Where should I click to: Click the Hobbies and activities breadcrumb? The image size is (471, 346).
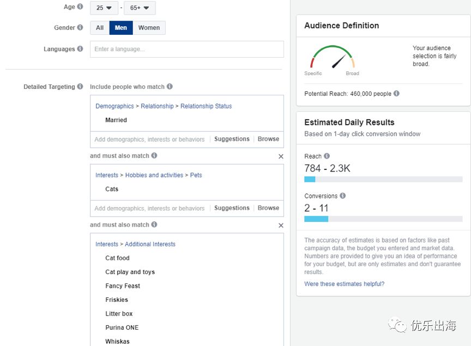coord(154,175)
